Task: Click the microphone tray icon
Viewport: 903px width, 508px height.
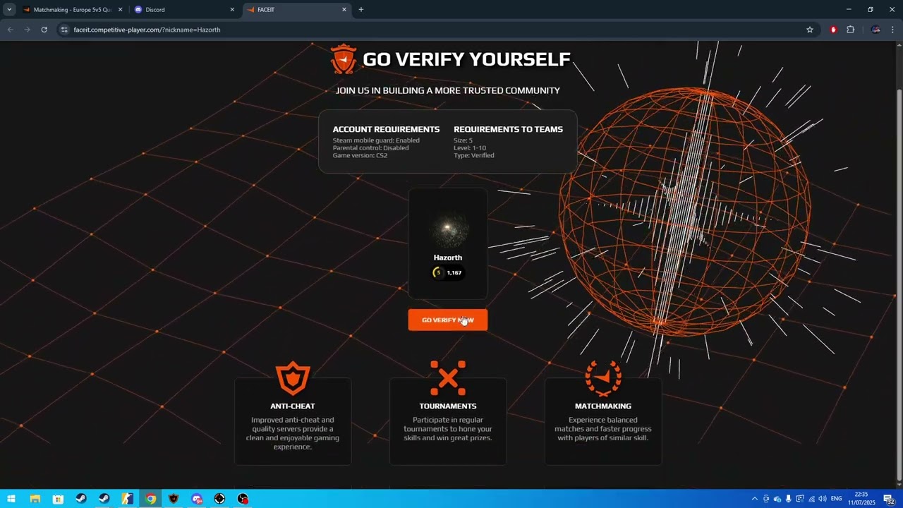Action: (789, 499)
